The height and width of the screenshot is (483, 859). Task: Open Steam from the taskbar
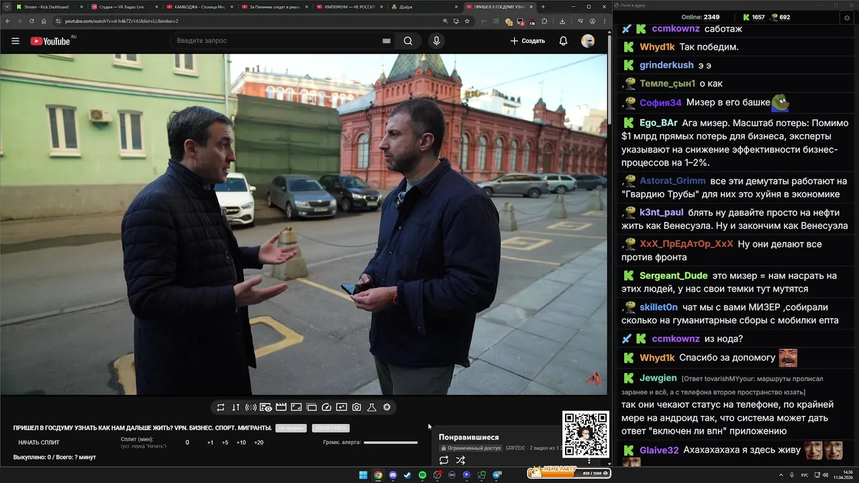click(x=407, y=475)
